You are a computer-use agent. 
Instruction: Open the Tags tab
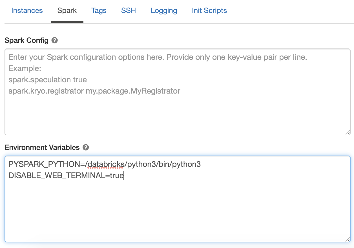(99, 10)
